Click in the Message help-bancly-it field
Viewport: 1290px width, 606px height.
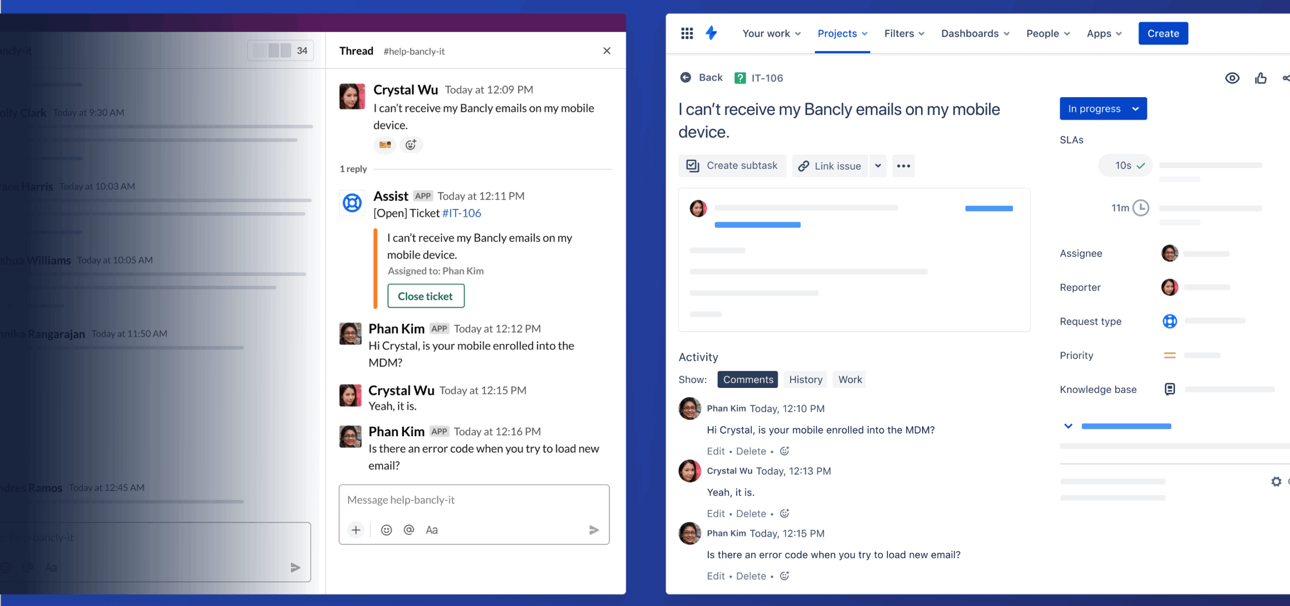tap(474, 500)
